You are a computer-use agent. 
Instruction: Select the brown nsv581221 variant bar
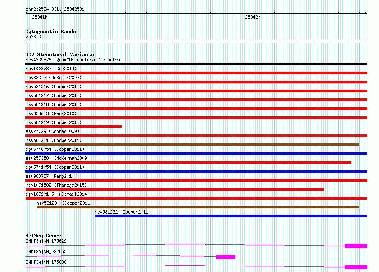pos(192,145)
